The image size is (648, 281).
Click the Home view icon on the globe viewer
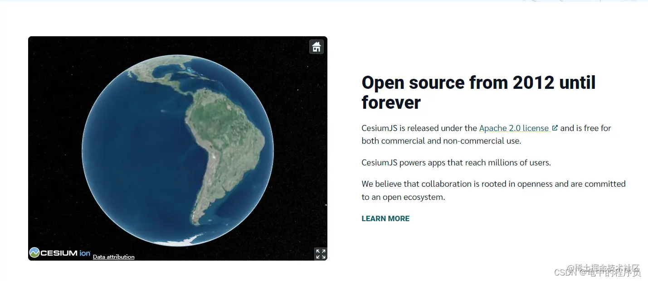pyautogui.click(x=317, y=47)
